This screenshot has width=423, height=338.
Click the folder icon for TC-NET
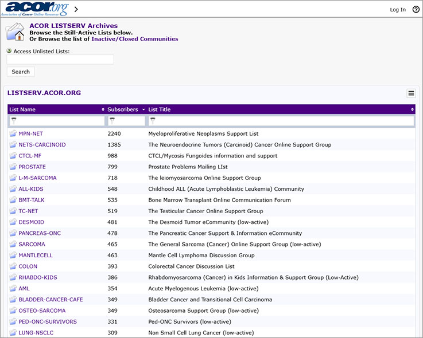point(13,211)
